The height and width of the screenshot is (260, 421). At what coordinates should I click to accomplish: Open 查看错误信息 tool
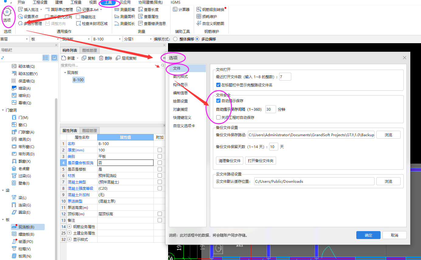152,24
